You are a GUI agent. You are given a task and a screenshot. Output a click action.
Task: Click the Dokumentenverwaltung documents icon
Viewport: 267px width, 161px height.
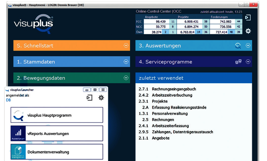[x=18, y=152]
